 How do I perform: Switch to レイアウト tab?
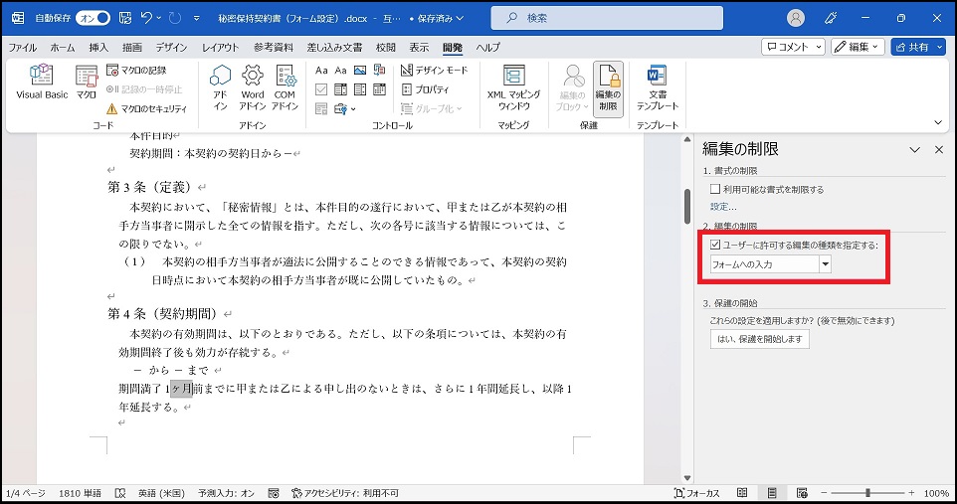(x=220, y=47)
